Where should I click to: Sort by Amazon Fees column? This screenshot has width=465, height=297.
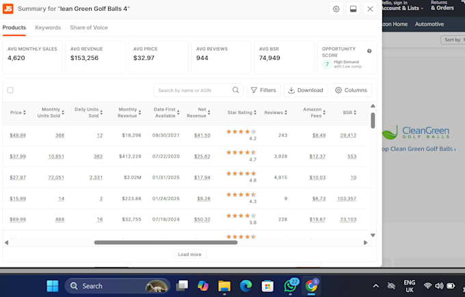(x=315, y=113)
